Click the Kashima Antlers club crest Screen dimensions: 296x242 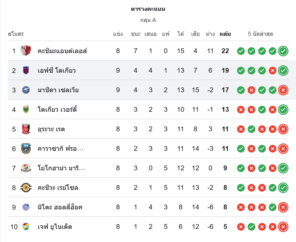click(26, 51)
